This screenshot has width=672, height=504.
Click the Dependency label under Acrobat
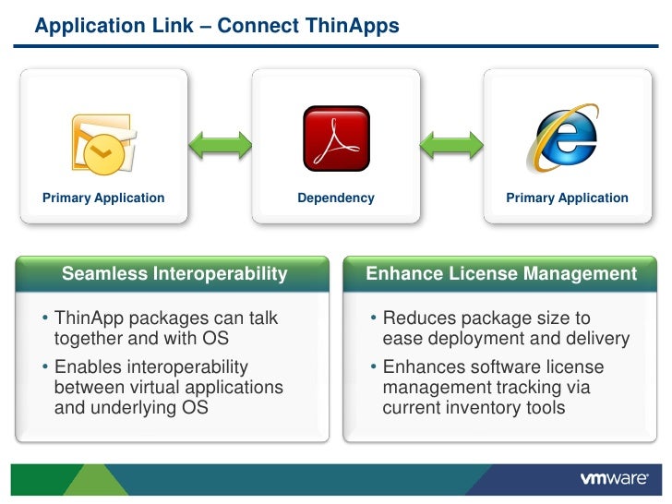336,198
